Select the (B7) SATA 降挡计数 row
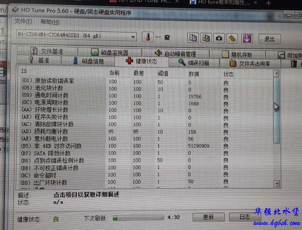The image size is (302, 230). (147, 153)
